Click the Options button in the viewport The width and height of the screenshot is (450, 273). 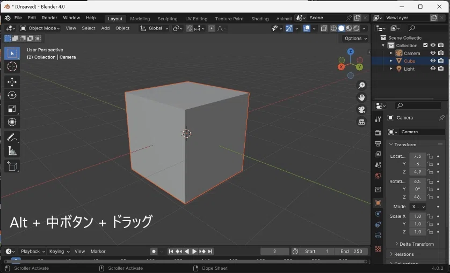click(355, 39)
